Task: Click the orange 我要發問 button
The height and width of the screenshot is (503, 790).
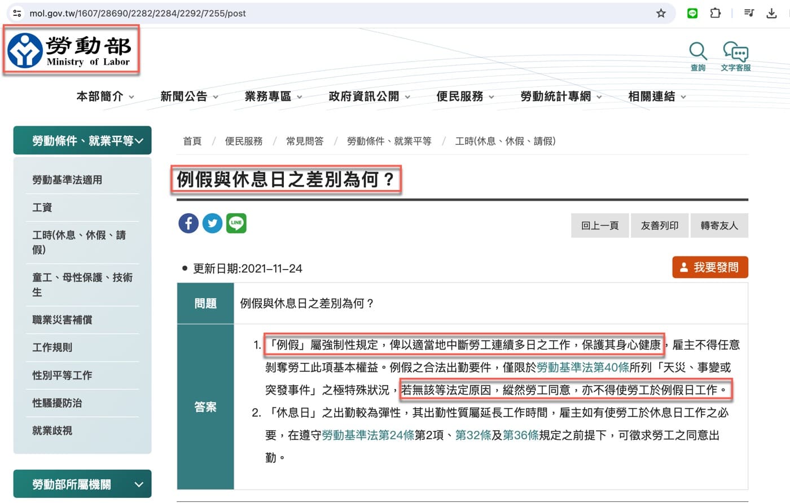Action: [x=710, y=267]
